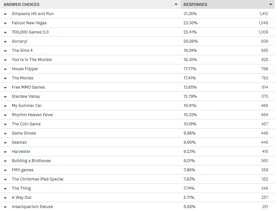Click the arrow next to Seaman

tap(5, 143)
